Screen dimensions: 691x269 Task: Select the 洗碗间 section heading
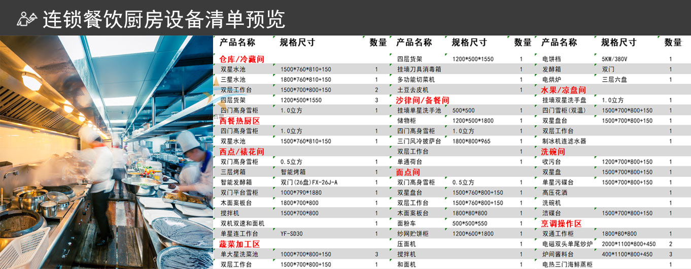tap(553, 152)
